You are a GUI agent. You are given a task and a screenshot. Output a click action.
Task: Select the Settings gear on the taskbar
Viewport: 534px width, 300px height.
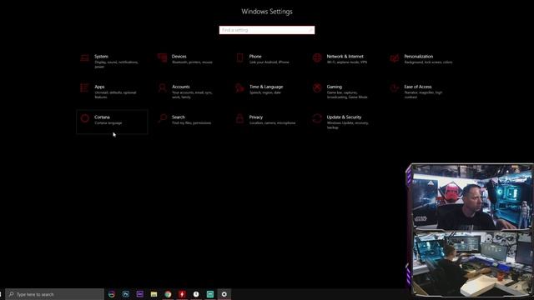224,294
